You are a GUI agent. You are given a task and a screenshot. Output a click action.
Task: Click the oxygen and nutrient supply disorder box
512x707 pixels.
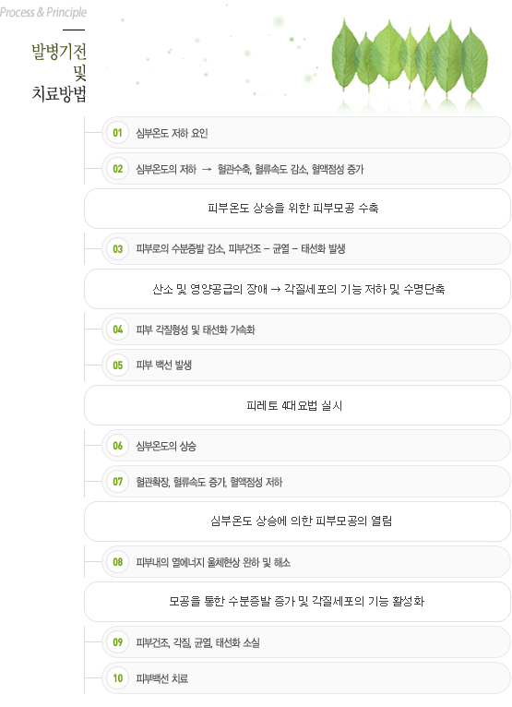point(297,289)
